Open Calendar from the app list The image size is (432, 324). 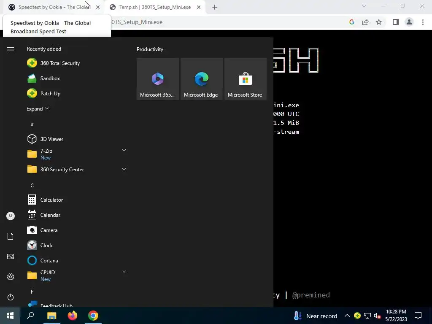point(76,215)
